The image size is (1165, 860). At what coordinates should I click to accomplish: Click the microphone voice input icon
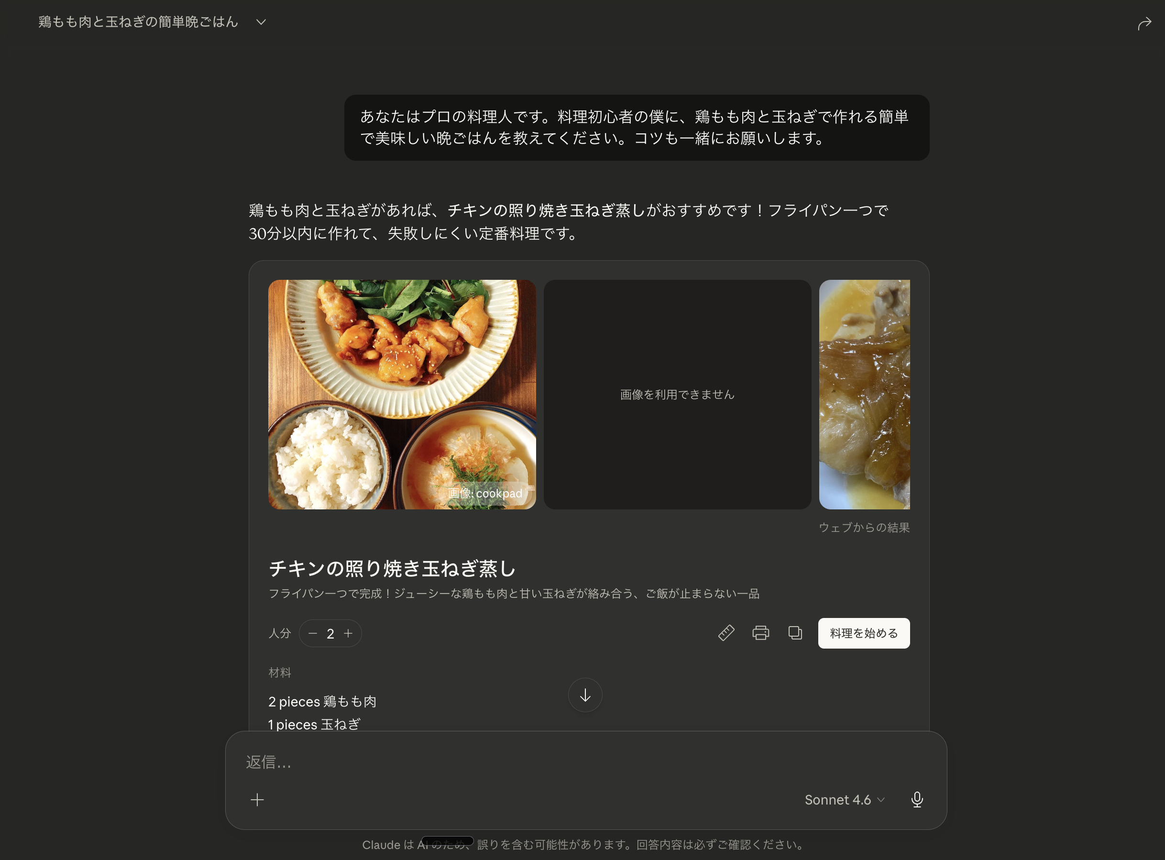click(x=917, y=799)
